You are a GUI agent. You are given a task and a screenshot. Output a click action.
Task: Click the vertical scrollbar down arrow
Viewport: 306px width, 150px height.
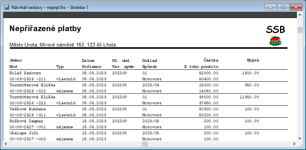coord(300,137)
